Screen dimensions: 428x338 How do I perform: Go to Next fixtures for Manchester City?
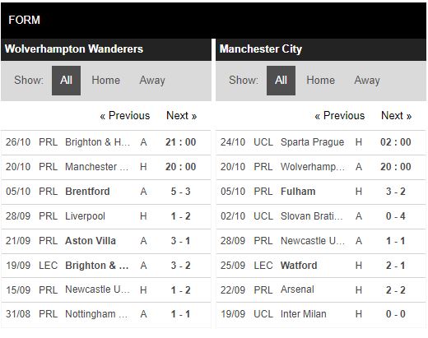[x=396, y=116]
